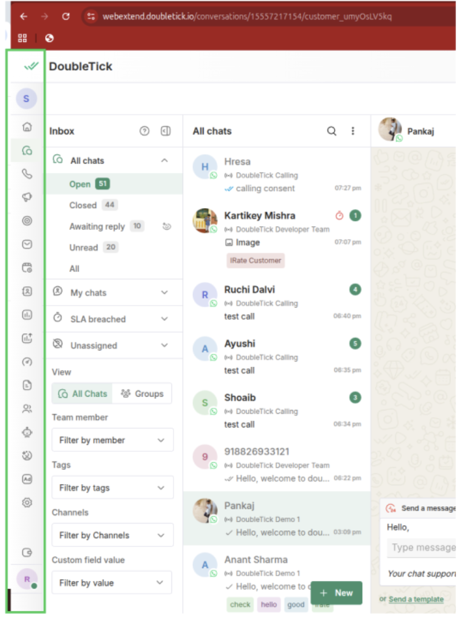Viewport: 458px width, 618px height.
Task: Switch view to All Chats
Action: 82,394
